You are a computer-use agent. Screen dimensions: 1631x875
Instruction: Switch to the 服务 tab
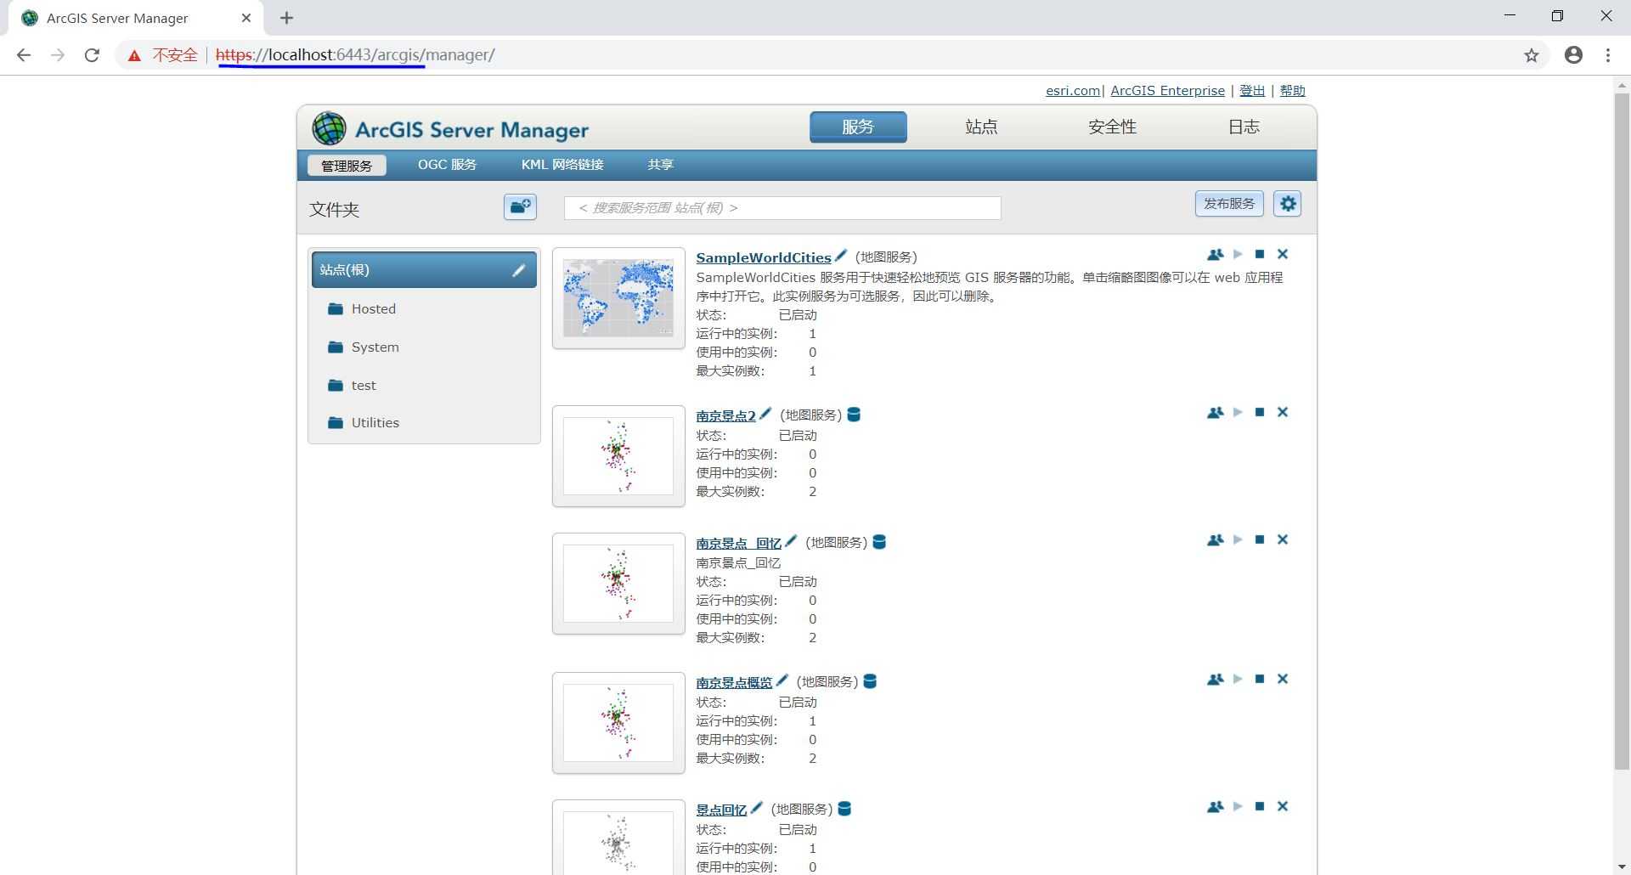point(858,127)
